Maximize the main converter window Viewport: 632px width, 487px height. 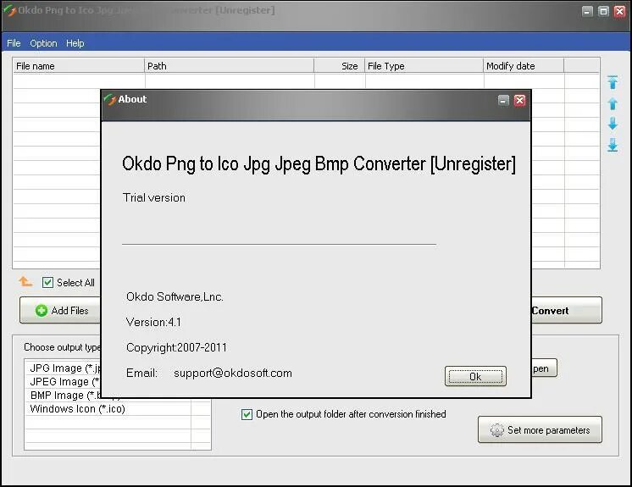[603, 11]
